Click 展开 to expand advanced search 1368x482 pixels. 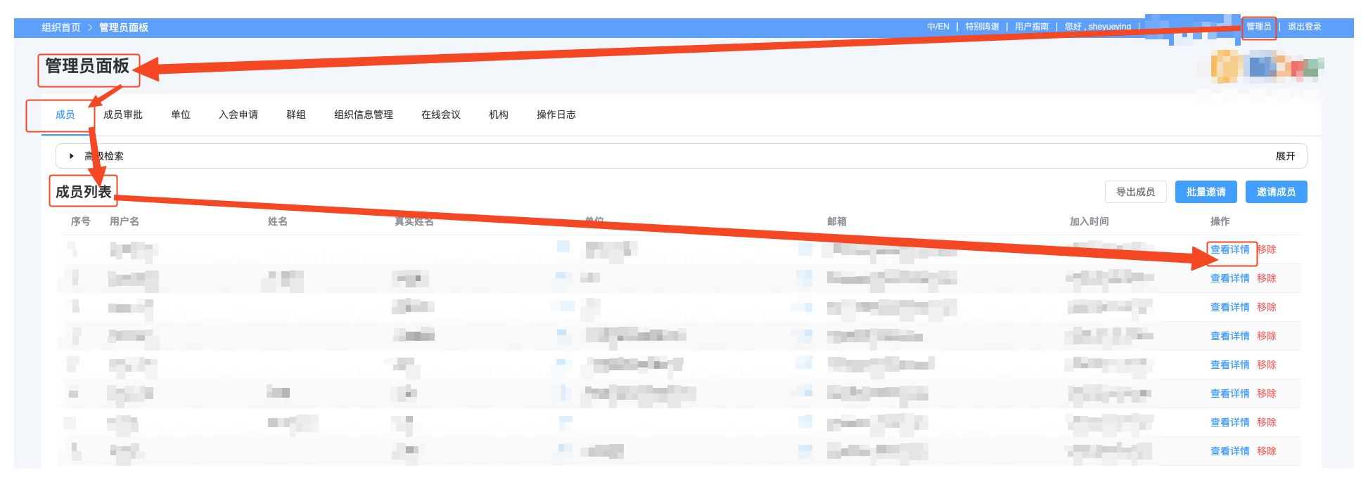(x=1285, y=156)
